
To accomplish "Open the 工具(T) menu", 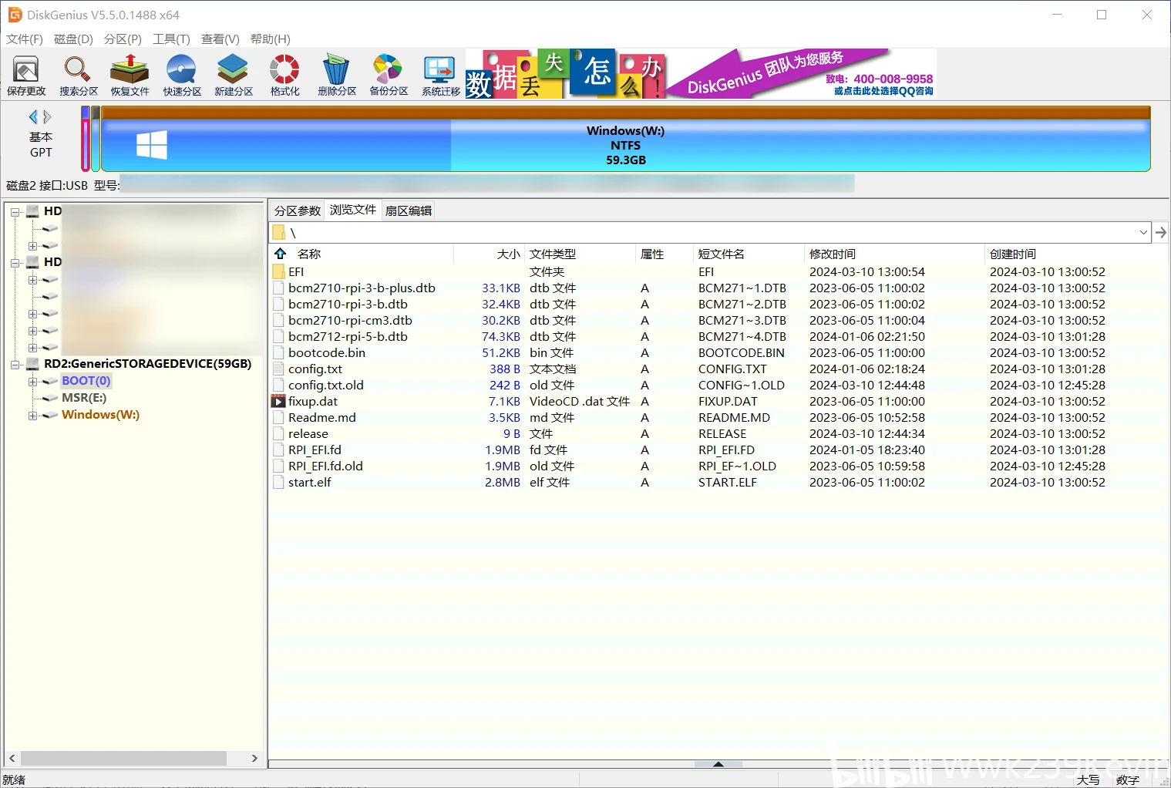I will 171,39.
